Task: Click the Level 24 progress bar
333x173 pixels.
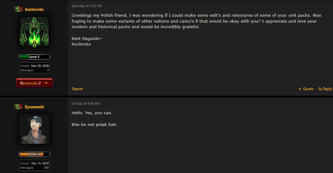Action: point(34,154)
